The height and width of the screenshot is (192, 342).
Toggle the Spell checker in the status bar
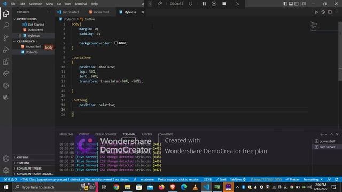tap(221, 179)
